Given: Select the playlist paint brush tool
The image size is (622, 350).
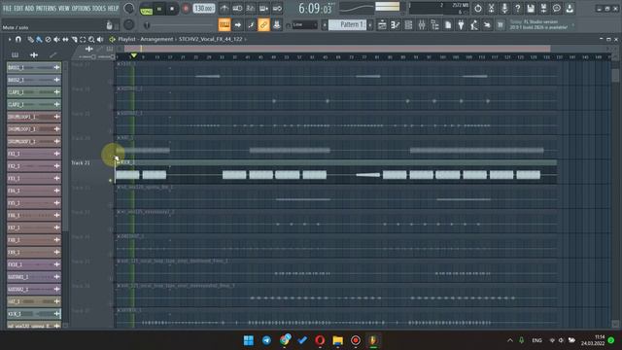Looking at the screenshot, I should click(x=39, y=39).
